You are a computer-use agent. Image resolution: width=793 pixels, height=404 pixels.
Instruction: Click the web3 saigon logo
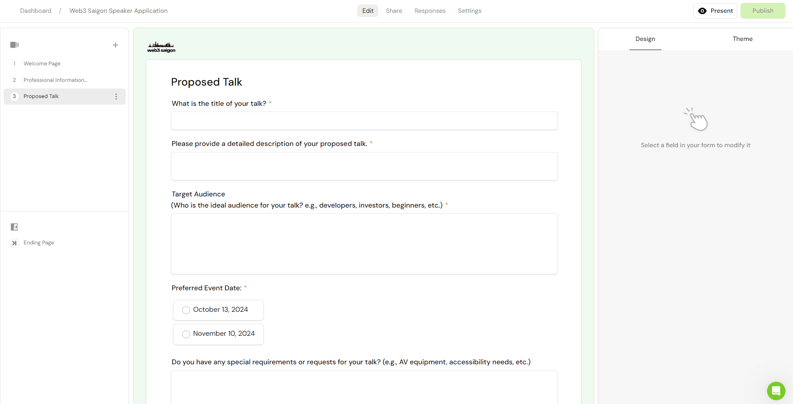[161, 47]
